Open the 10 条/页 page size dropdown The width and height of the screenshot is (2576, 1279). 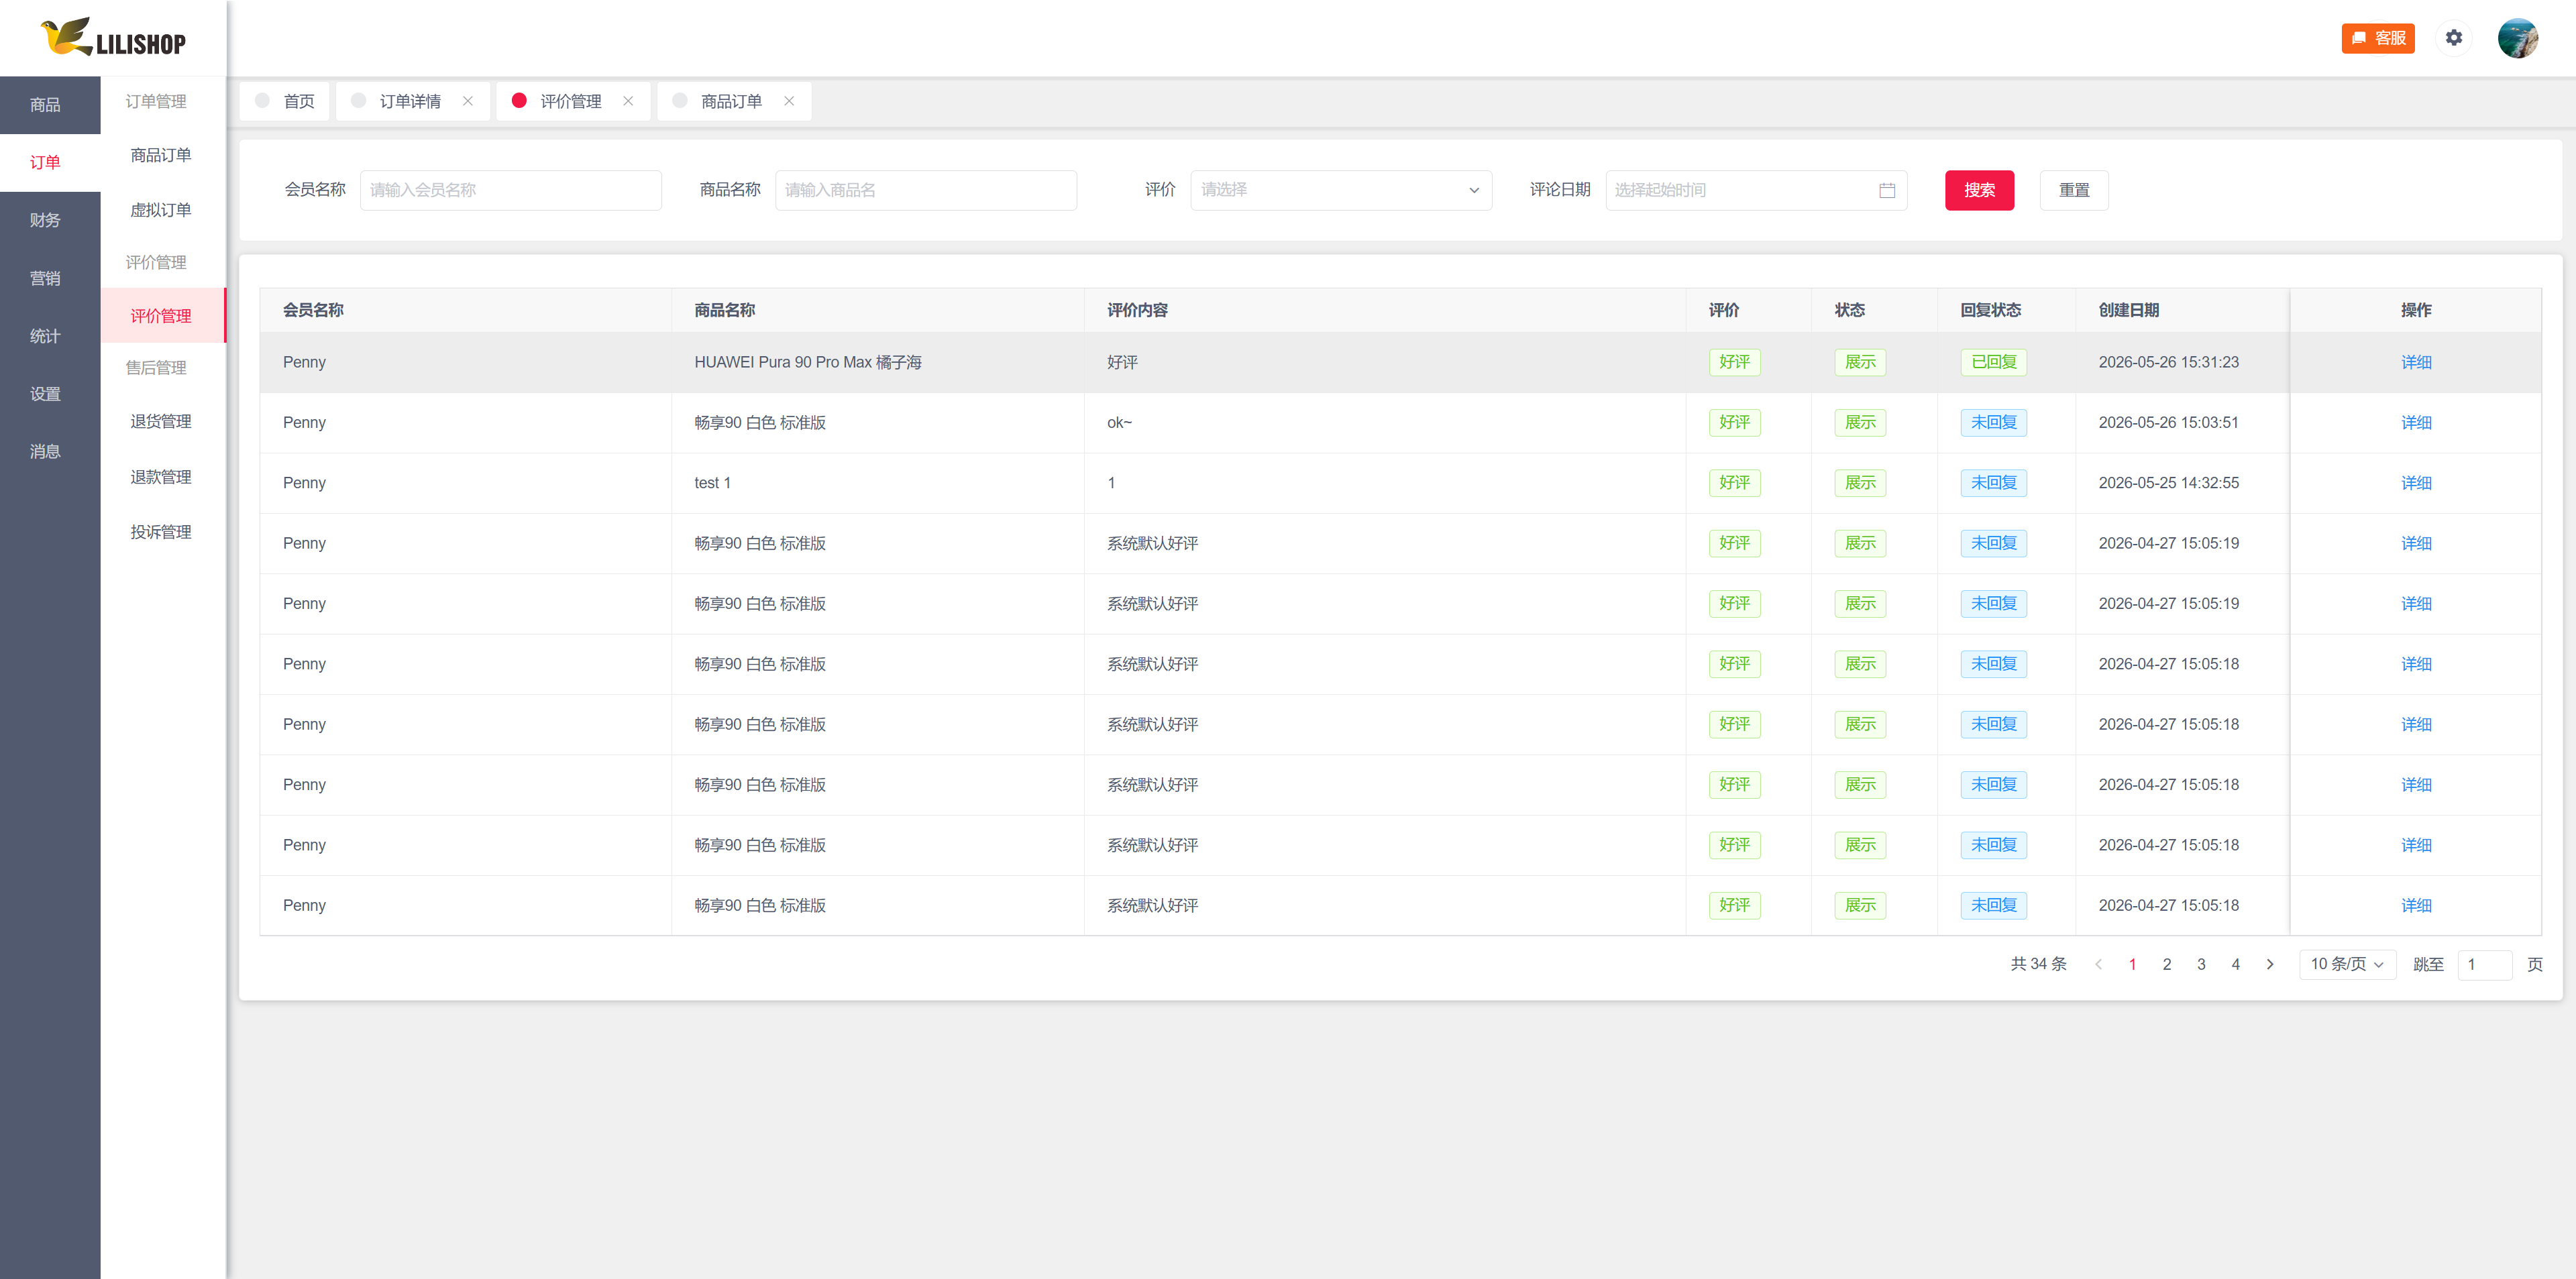[2346, 964]
